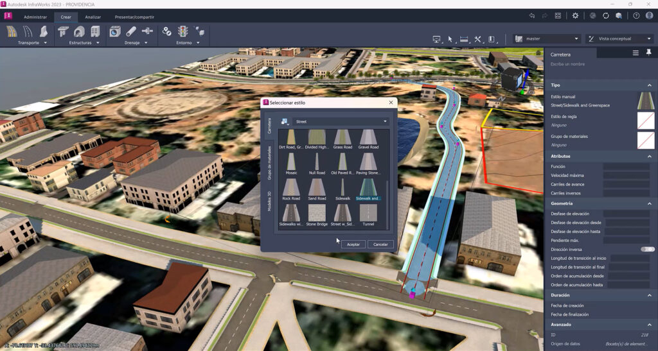Viewport: 658px width, 351px height.
Task: Click the bridge tool in Estructuras
Action: [64, 31]
